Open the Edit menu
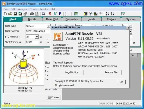 (x=13, y=9)
